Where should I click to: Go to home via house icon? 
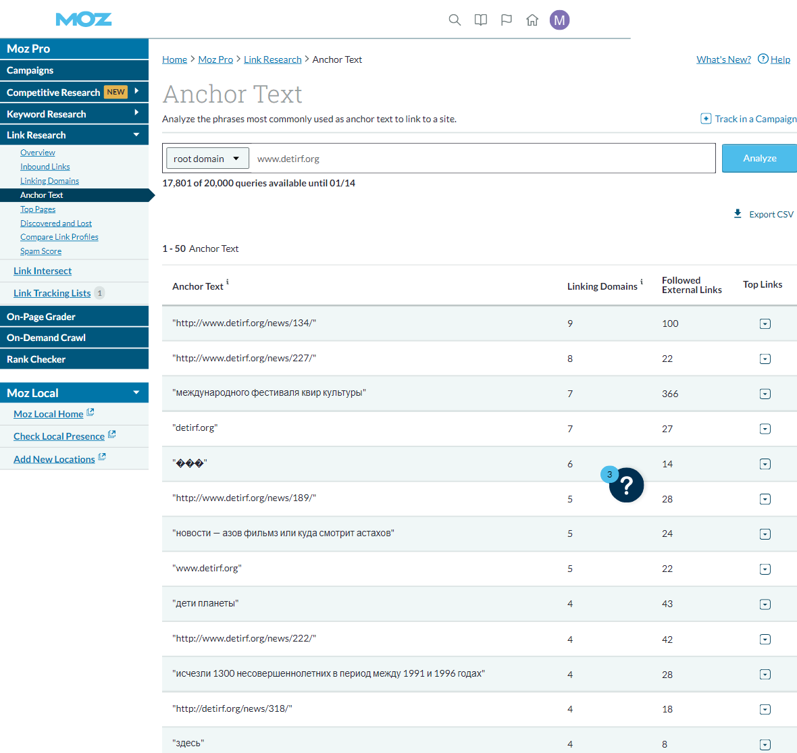pyautogui.click(x=532, y=20)
